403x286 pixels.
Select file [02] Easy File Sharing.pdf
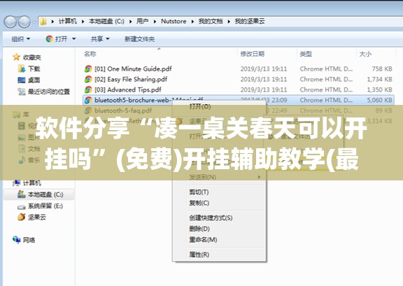131,79
